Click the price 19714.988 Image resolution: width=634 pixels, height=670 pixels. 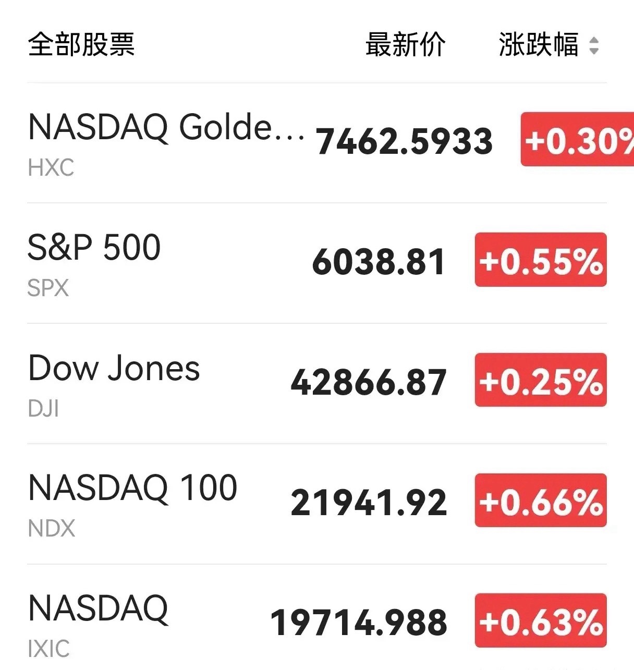tap(359, 623)
